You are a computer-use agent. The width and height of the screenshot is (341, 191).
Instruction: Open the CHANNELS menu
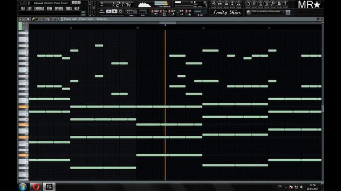tap(39, 8)
